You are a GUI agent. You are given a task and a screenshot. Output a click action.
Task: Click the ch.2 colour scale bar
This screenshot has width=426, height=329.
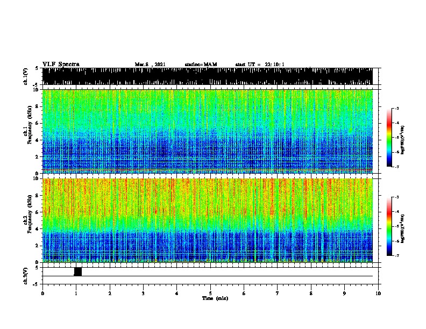[389, 226]
